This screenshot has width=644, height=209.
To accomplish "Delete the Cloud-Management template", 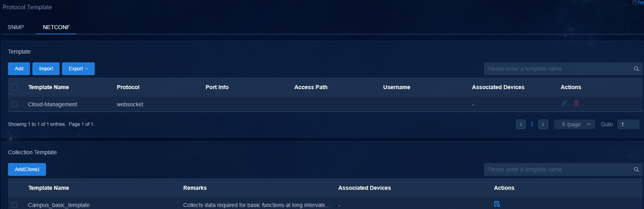I will tap(576, 103).
